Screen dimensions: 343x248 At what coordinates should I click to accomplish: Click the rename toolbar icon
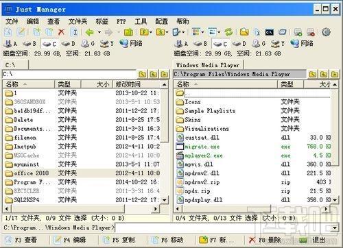(x=74, y=32)
